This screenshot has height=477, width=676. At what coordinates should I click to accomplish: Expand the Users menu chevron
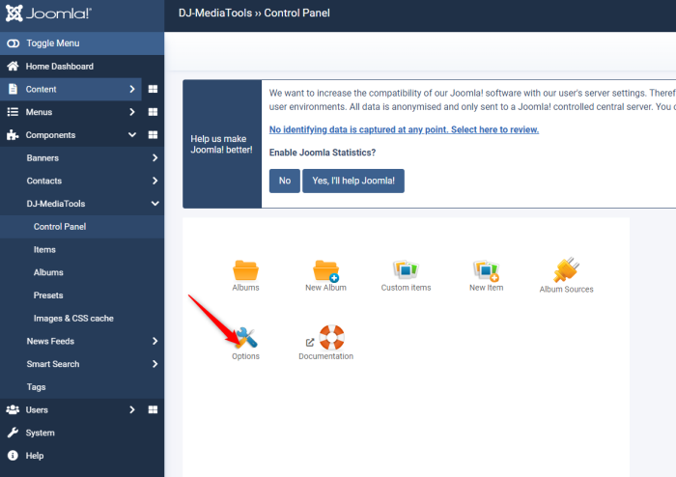point(132,409)
